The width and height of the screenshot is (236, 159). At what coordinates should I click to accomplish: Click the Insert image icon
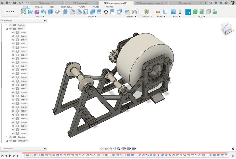174,12
